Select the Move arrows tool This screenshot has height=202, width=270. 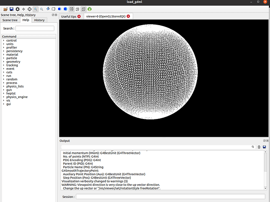23,9
